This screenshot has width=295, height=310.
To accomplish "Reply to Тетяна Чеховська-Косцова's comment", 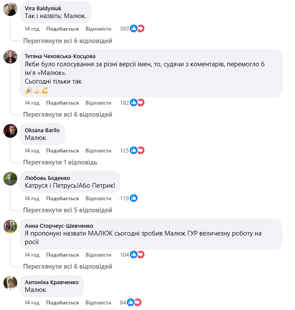I will 98,103.
